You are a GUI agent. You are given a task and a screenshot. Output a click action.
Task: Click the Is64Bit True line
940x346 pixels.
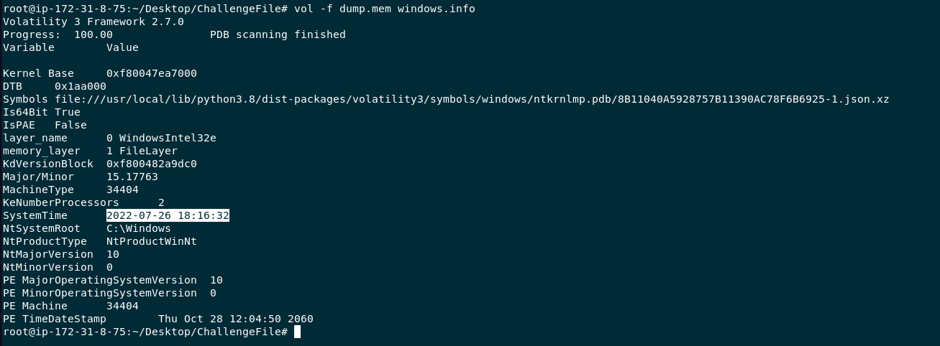[42, 112]
